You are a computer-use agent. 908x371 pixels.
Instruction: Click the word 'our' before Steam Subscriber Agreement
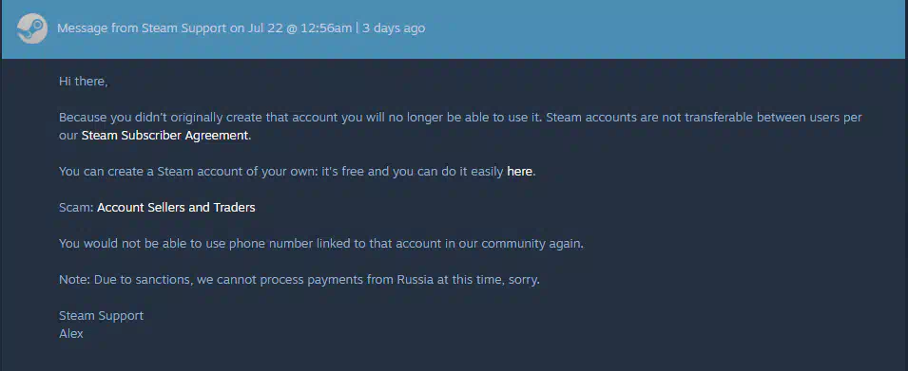pyautogui.click(x=68, y=136)
